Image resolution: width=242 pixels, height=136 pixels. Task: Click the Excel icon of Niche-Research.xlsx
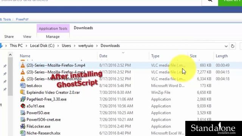23,133
